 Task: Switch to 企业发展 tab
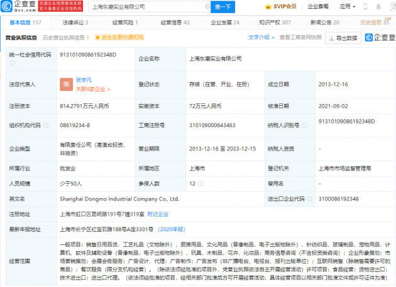point(225,23)
